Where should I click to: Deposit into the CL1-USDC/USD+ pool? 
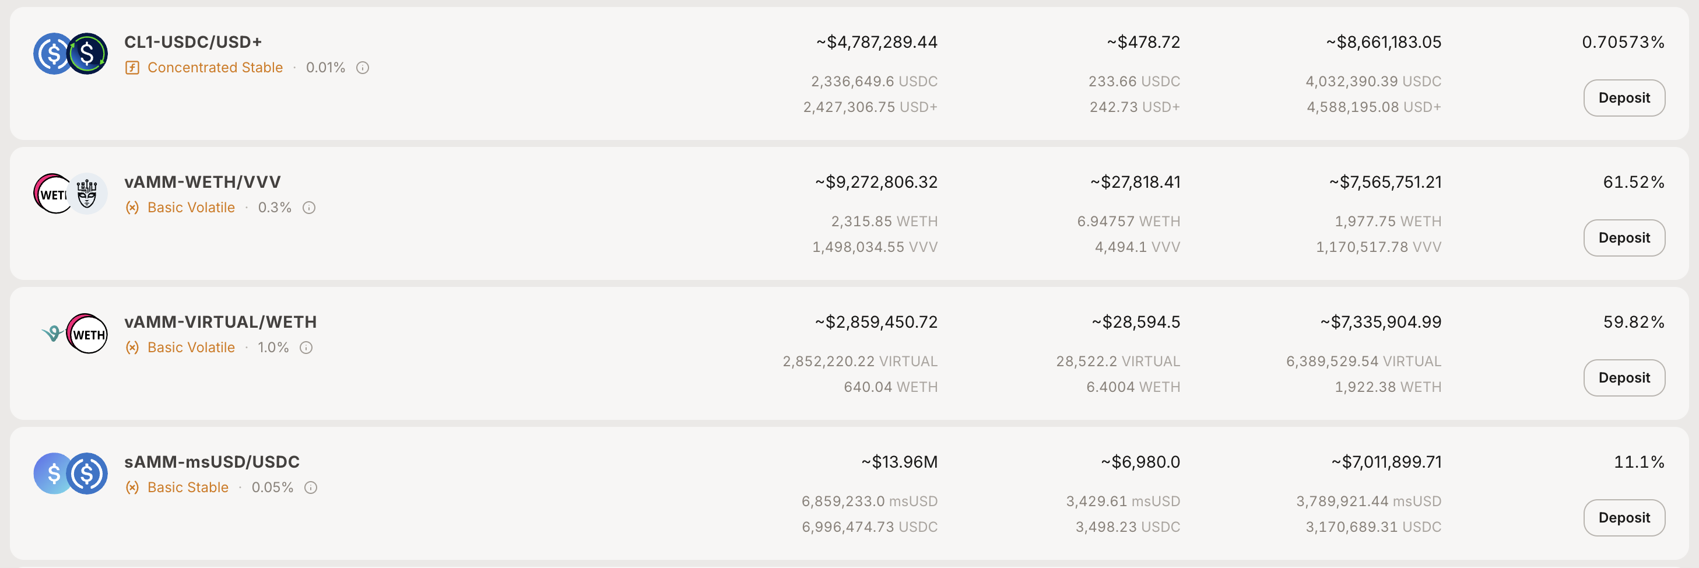1623,99
